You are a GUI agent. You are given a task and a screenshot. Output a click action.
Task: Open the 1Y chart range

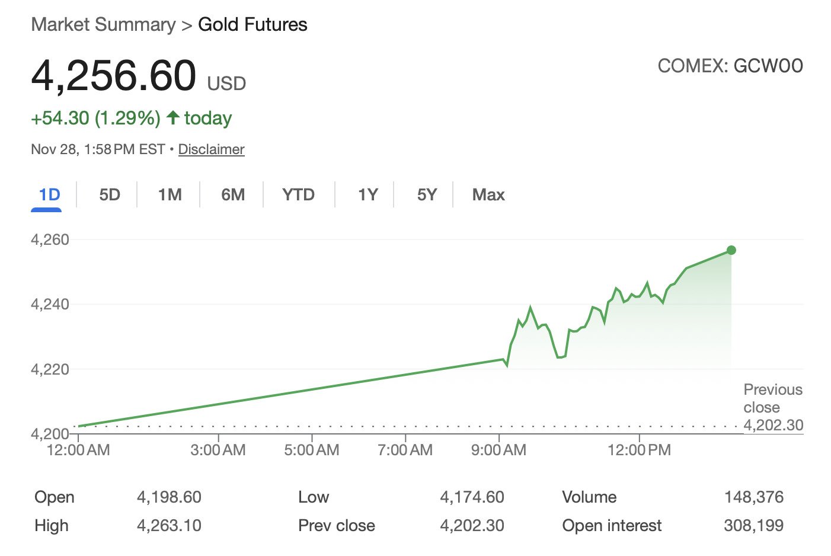367,195
